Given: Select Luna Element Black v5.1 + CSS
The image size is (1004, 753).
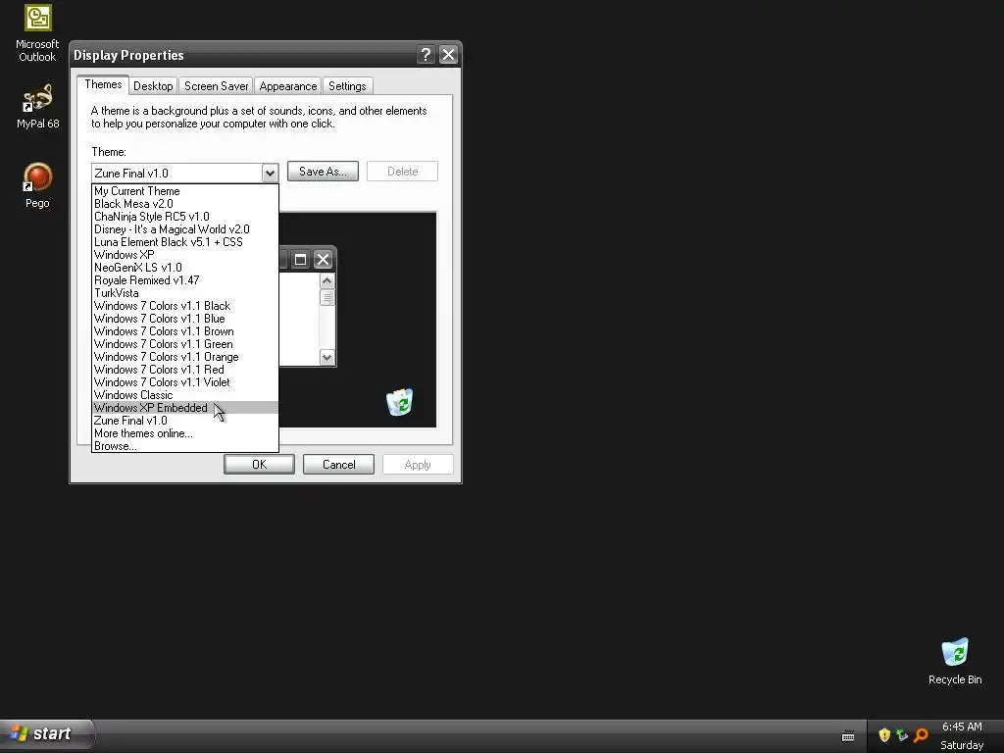Looking at the screenshot, I should [x=185, y=242].
